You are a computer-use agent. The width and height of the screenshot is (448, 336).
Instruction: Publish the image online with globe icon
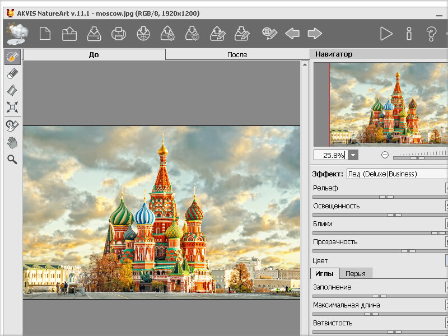(143, 34)
